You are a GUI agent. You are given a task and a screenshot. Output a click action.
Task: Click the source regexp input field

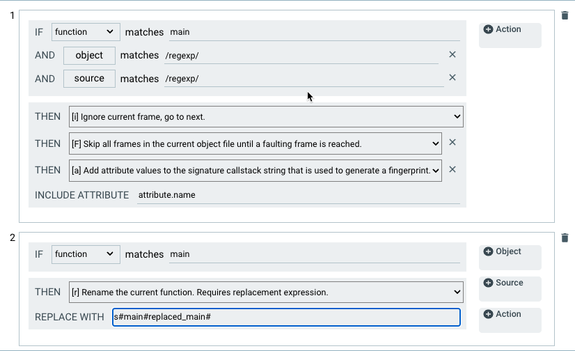point(304,79)
